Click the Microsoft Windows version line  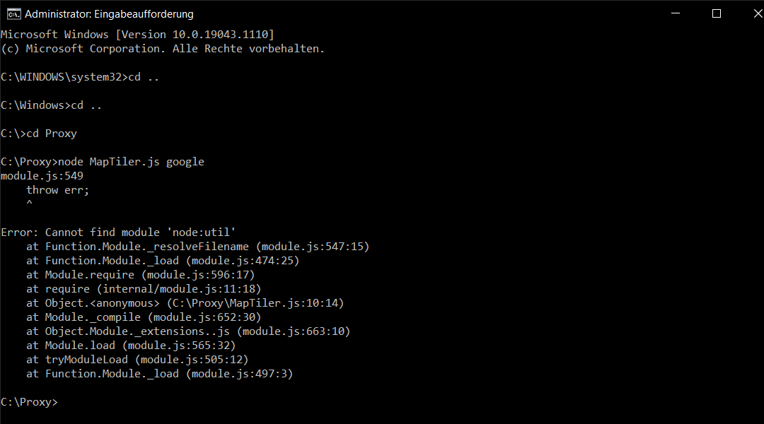click(x=137, y=35)
